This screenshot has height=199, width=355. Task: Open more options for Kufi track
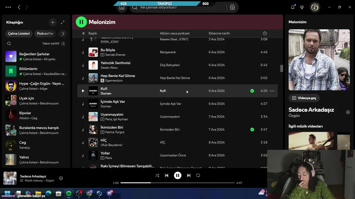[272, 91]
